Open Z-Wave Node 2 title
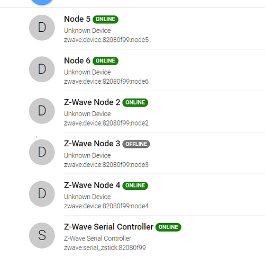Screen dimensions: 265x265 (x=92, y=102)
